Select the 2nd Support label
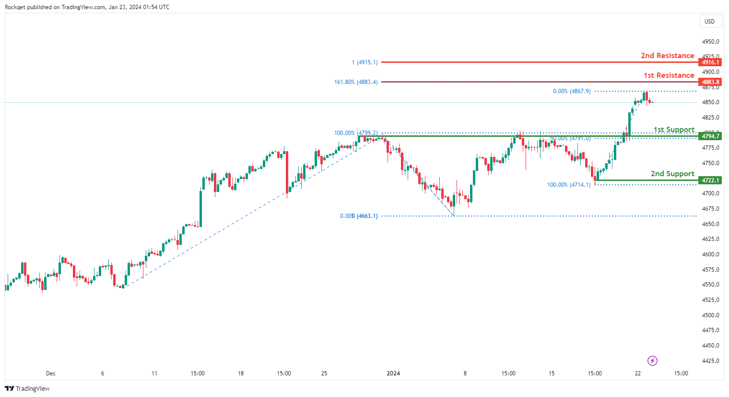Viewport: 729px width, 397px height. click(x=672, y=174)
